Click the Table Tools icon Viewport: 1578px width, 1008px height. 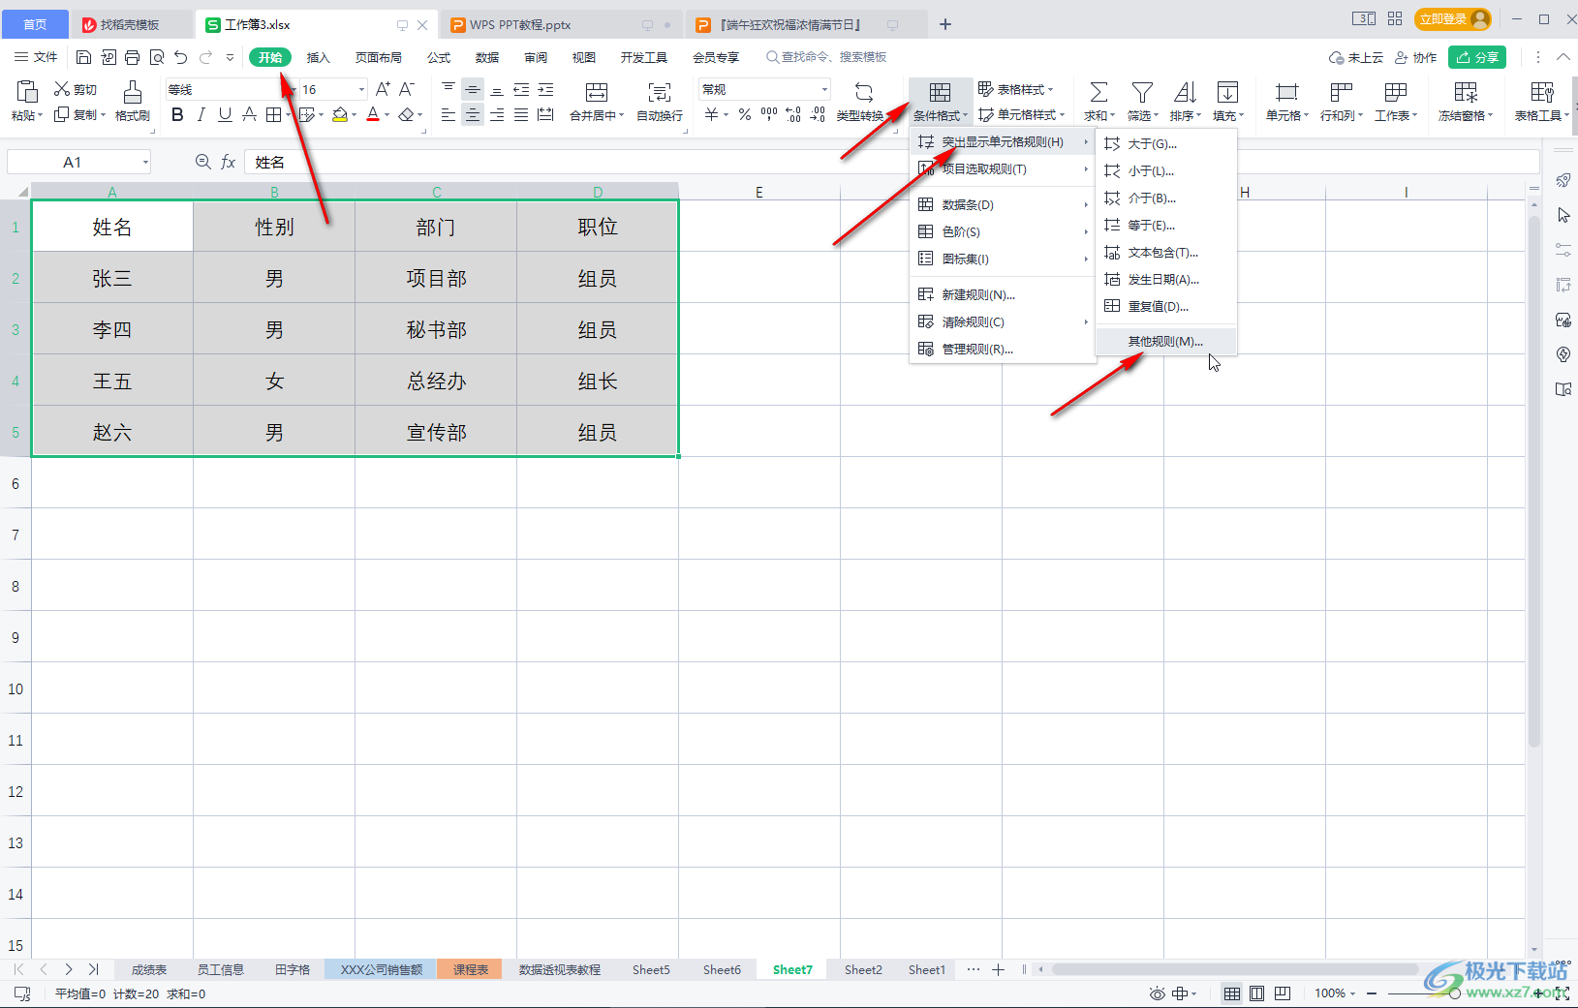(x=1542, y=92)
